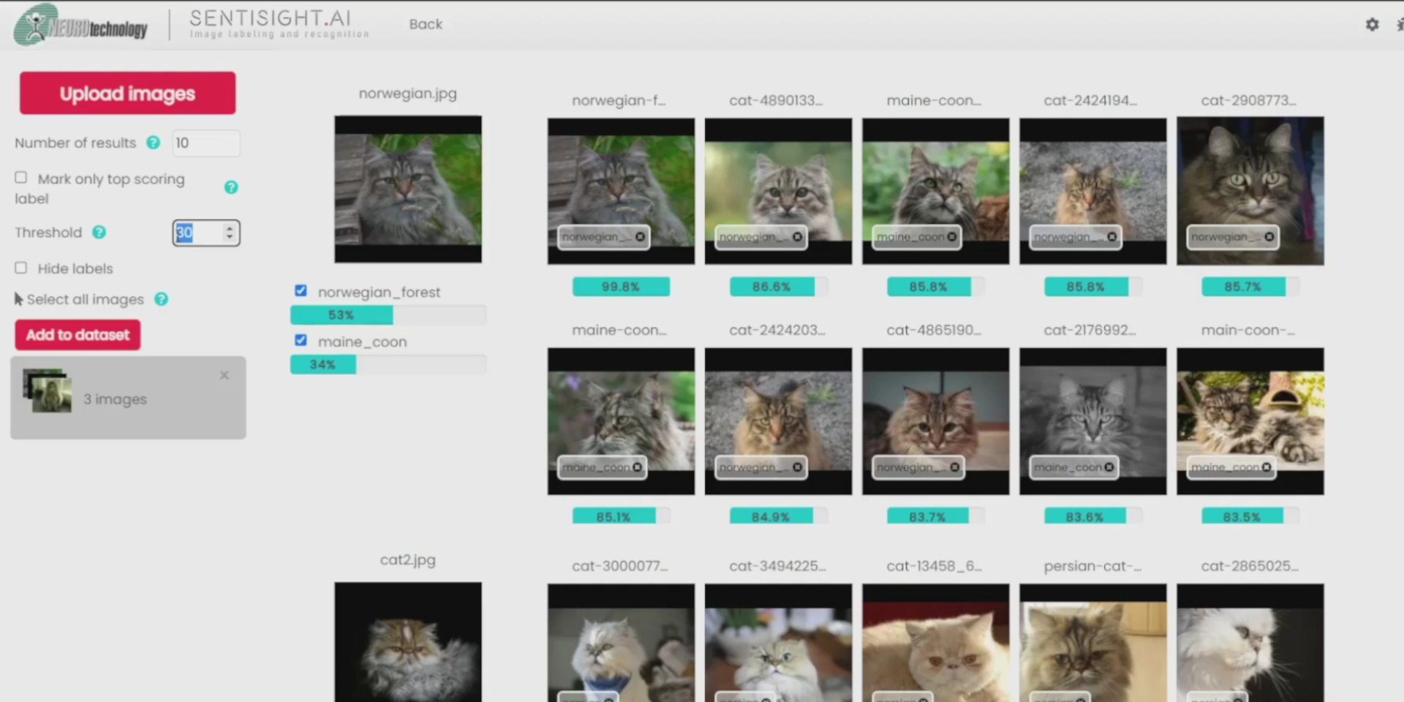This screenshot has width=1404, height=702.
Task: Click the Threshold help question mark icon
Action: coord(99,233)
